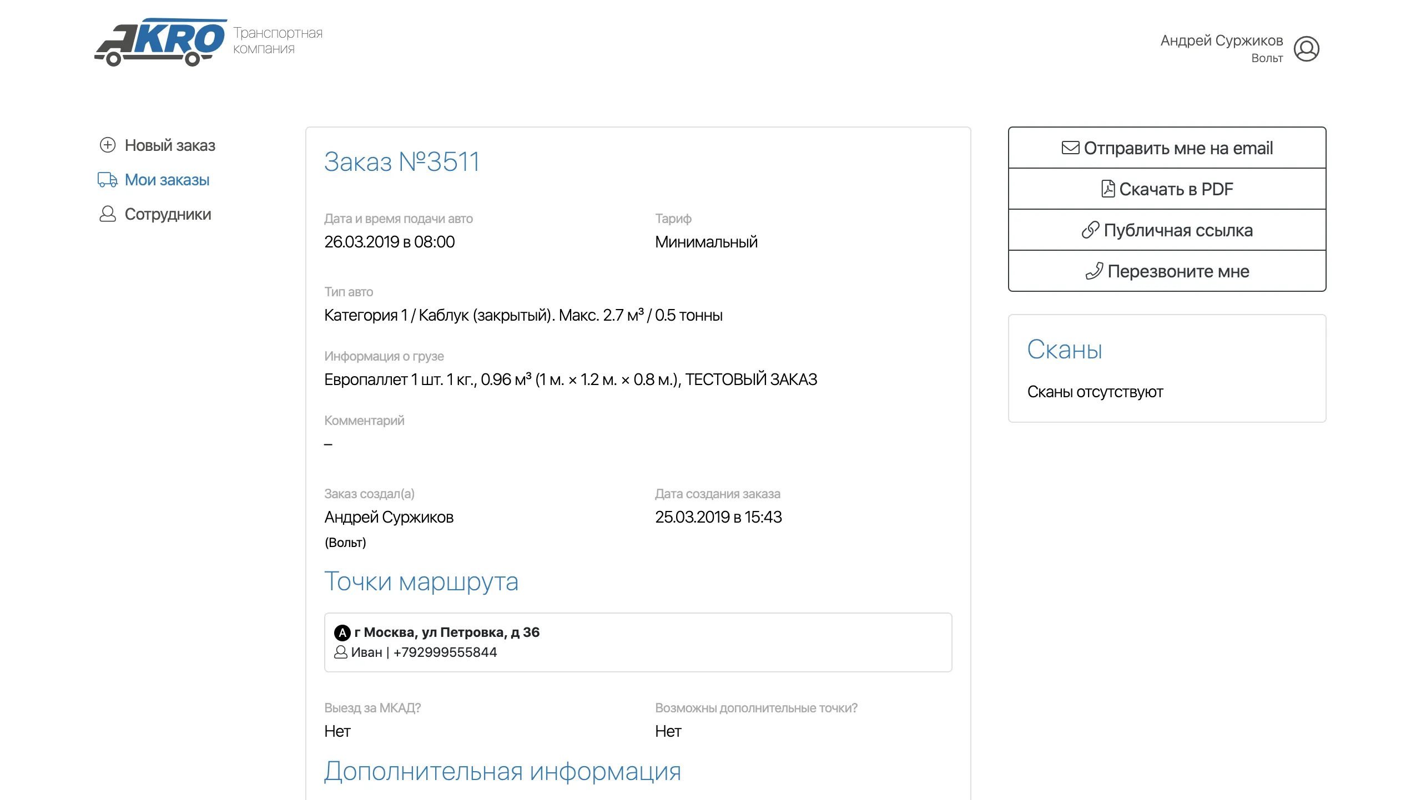Click the user profile avatar icon

(1306, 49)
